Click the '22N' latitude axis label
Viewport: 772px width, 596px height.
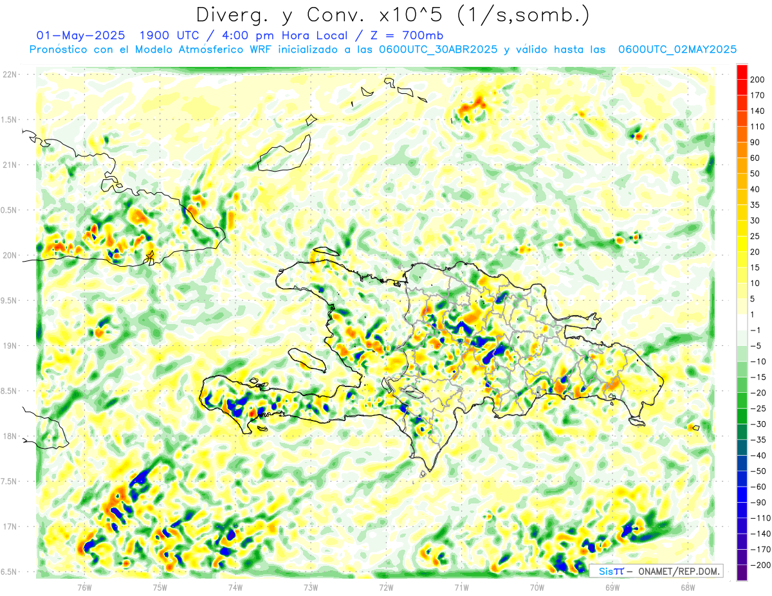pos(10,75)
